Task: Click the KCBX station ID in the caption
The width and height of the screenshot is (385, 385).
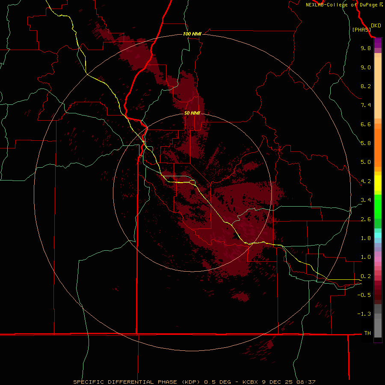Action: tap(250, 382)
